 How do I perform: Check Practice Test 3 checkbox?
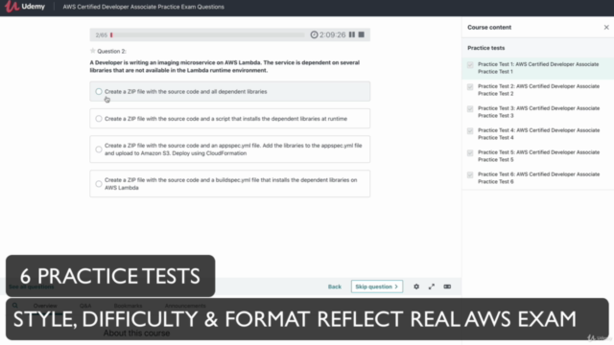[470, 108]
